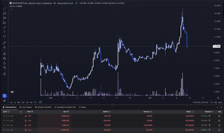Open the Fibonacci retracement tools
Screen dimensions: 224x133
tap(4, 13)
